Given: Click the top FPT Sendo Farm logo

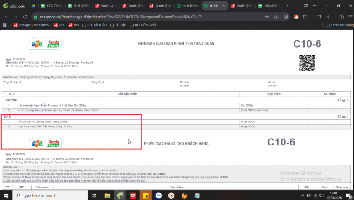Looking at the screenshot, I should pos(45,44).
